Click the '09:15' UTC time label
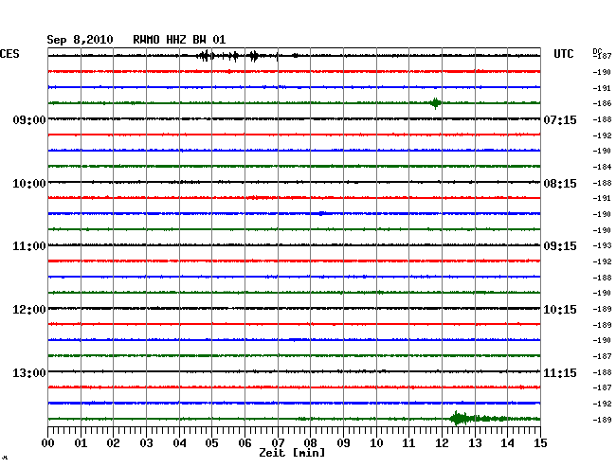The height and width of the screenshot is (468, 616). [560, 246]
